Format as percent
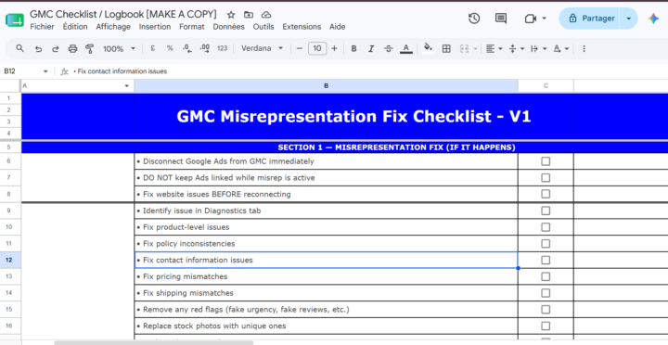668x345 pixels. pos(170,48)
